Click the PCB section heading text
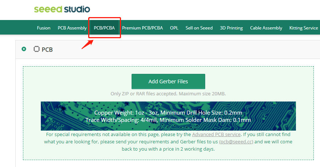320x167 pixels. click(x=47, y=49)
